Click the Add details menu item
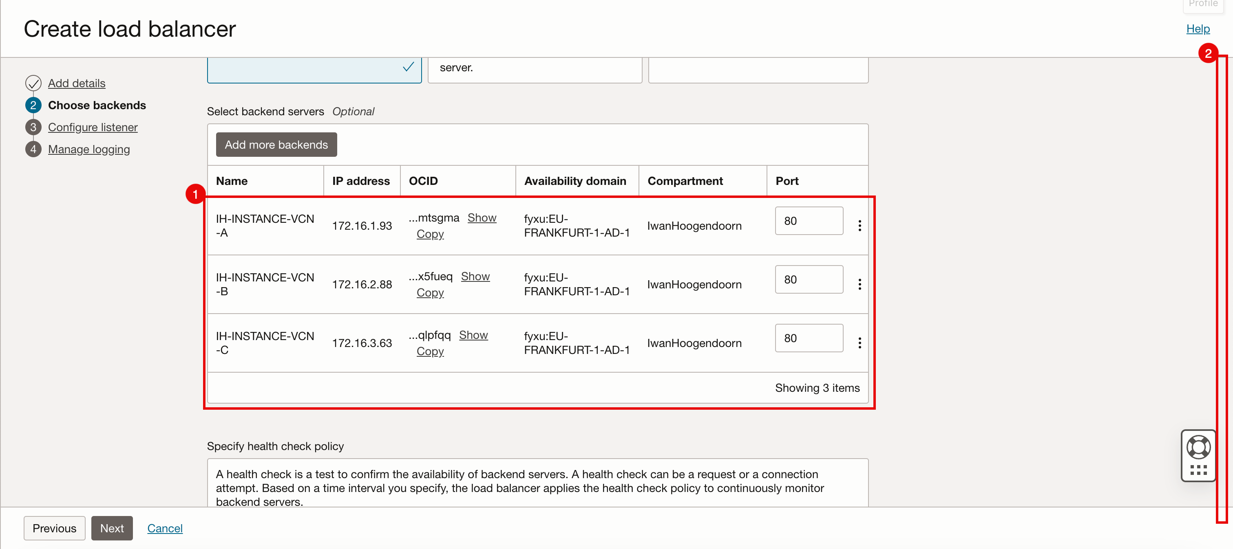This screenshot has width=1233, height=549. click(x=76, y=82)
